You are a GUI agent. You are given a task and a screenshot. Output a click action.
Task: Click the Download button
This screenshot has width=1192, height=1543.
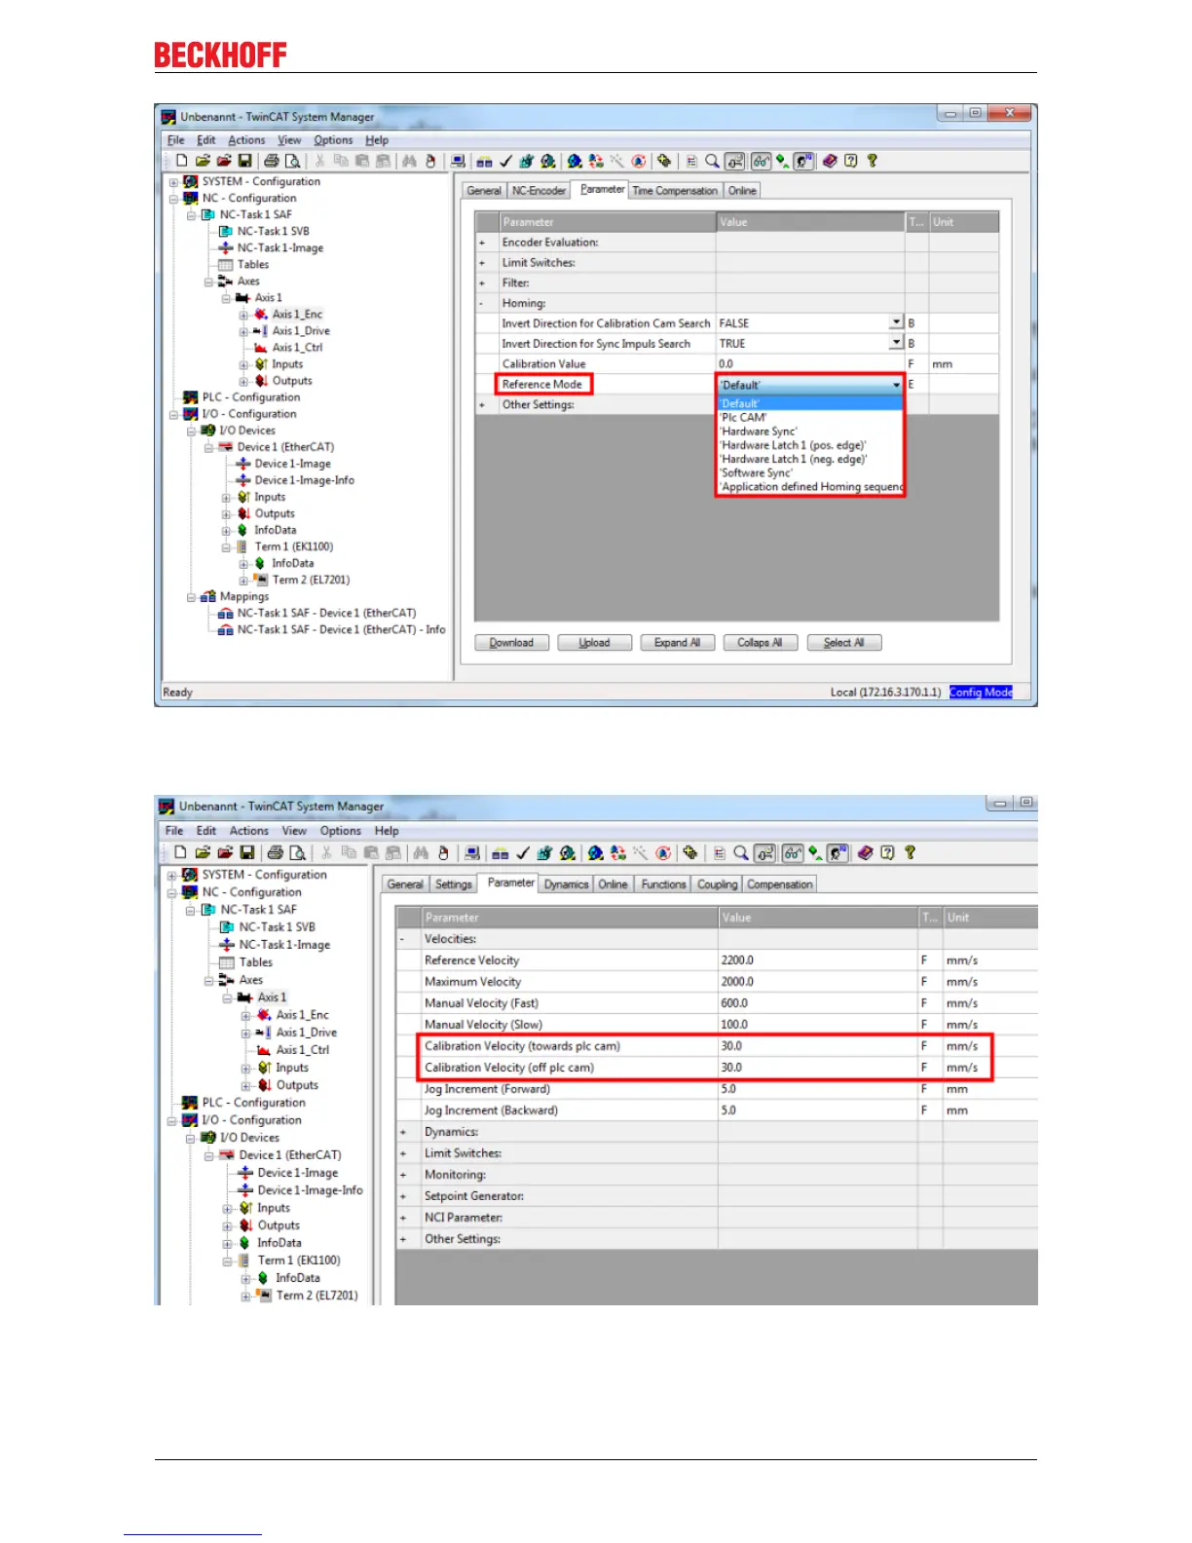[x=511, y=643]
